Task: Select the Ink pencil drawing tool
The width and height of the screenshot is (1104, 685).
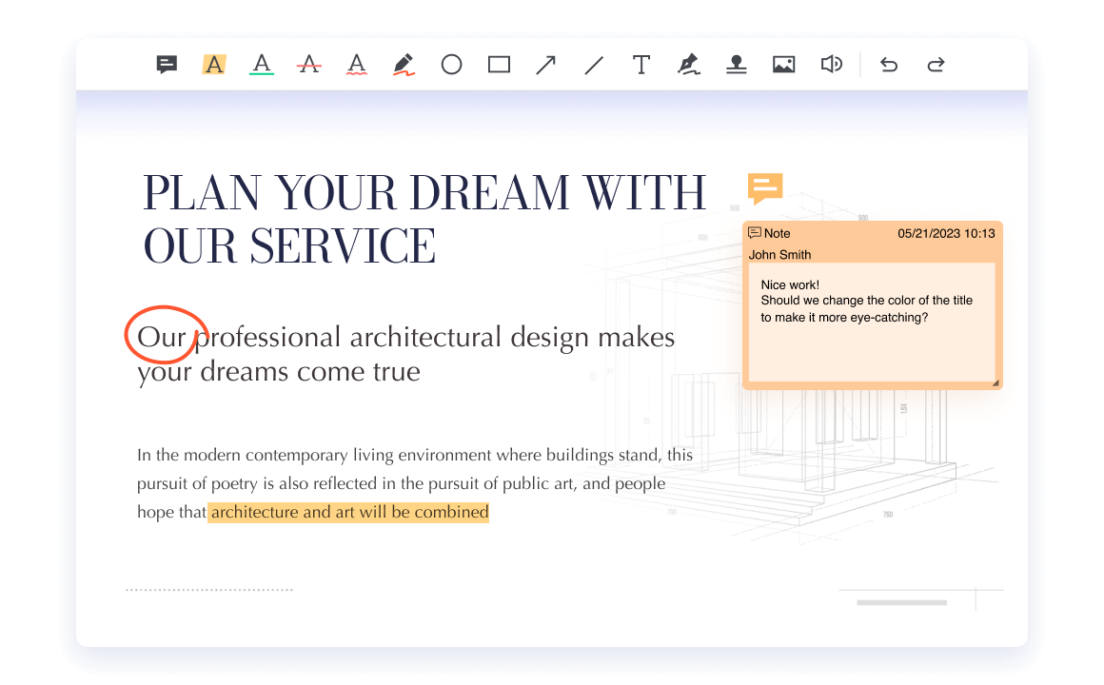Action: point(404,65)
